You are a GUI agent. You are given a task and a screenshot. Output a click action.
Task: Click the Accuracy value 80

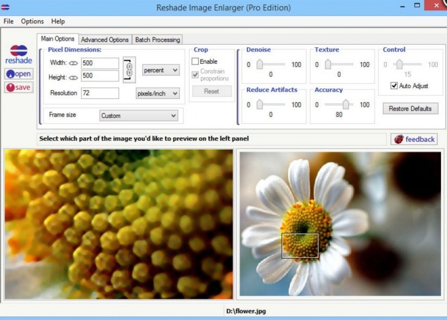pos(339,115)
